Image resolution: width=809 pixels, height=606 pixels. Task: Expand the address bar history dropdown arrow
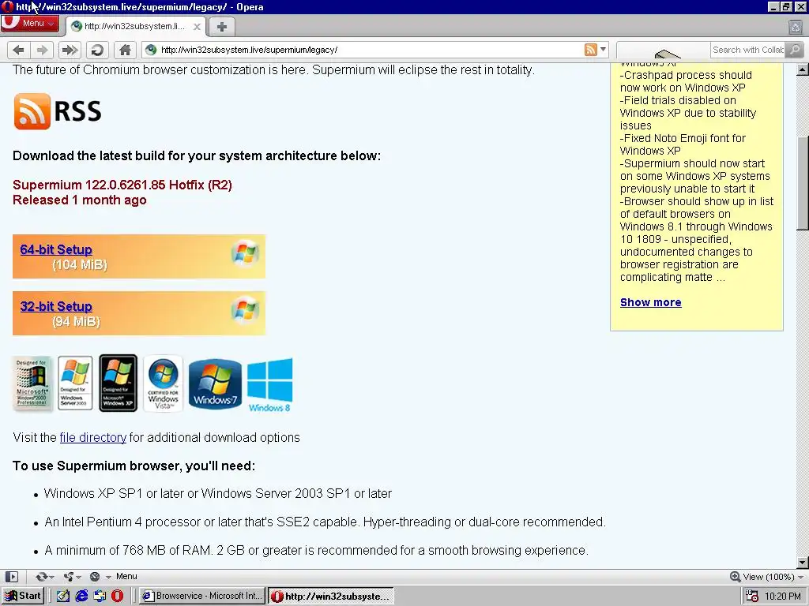pyautogui.click(x=603, y=50)
